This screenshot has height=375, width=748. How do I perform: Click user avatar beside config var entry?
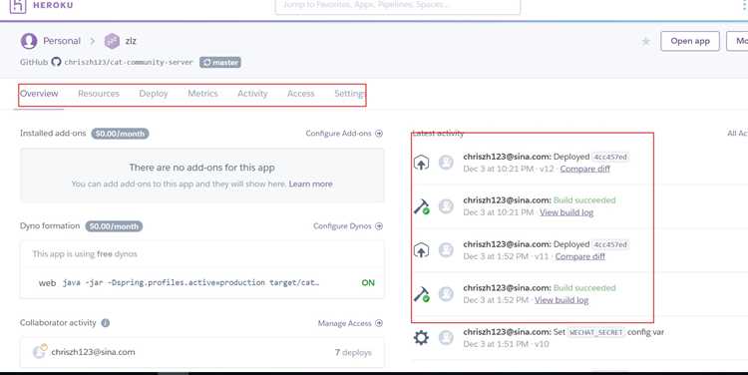tap(446, 338)
